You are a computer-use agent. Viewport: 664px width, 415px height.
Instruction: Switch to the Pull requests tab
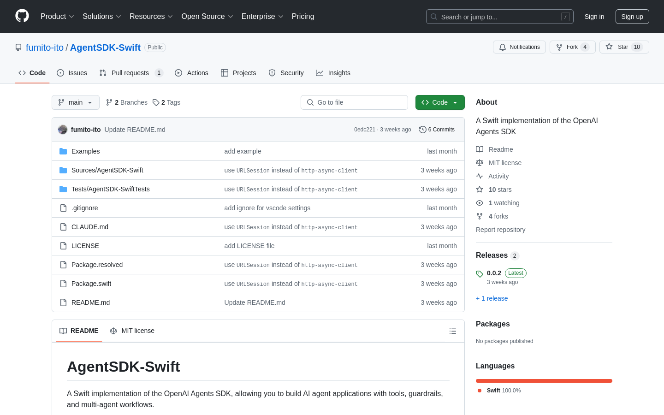pyautogui.click(x=131, y=73)
